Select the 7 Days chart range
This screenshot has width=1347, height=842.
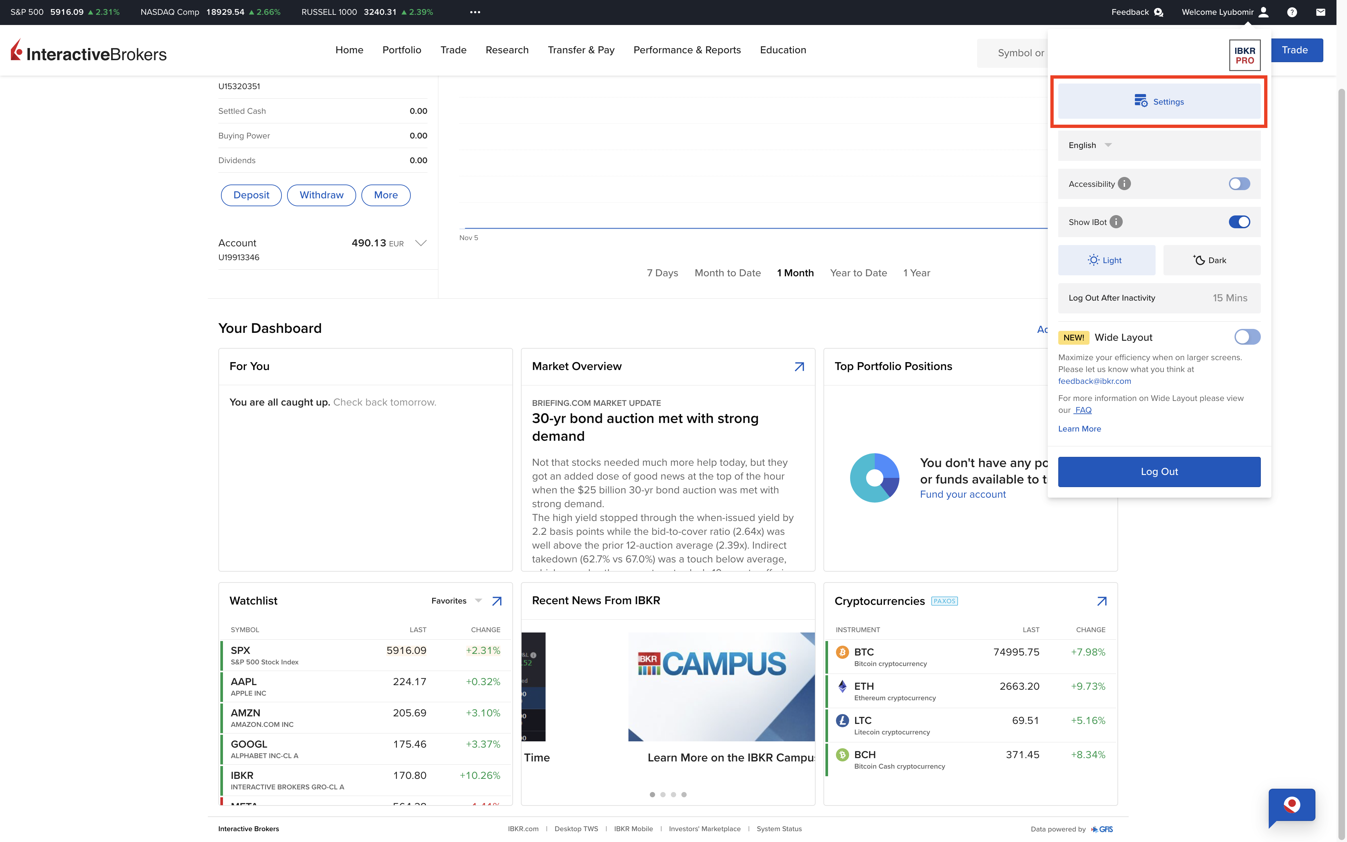coord(662,273)
